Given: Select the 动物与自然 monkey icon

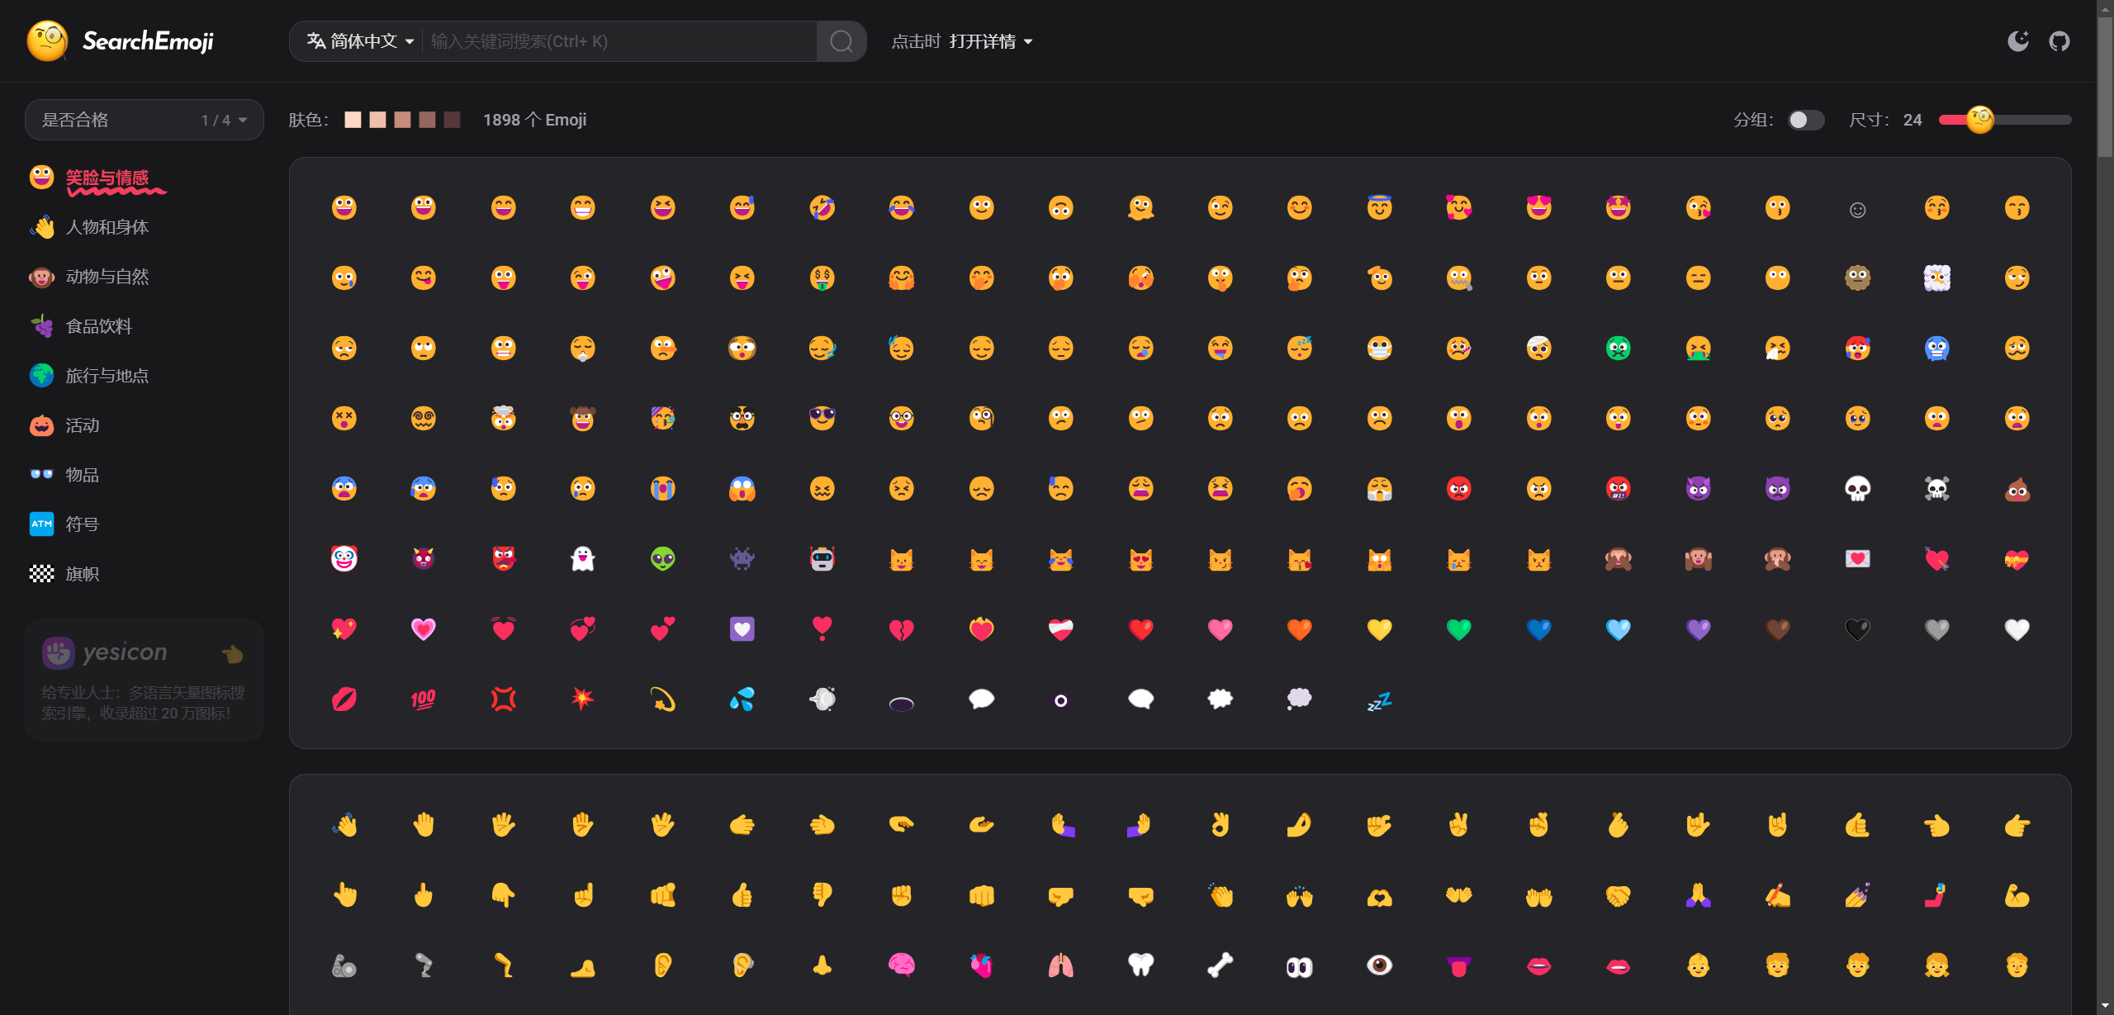Looking at the screenshot, I should pos(41,277).
